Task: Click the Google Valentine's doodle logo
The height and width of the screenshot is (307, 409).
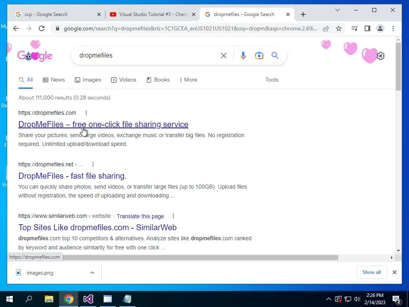Action: pos(35,56)
